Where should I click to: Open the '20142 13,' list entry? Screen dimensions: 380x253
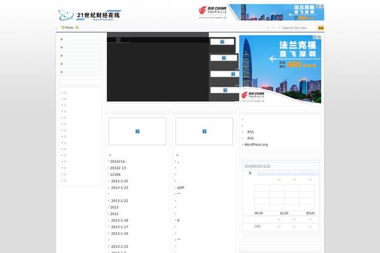pos(118,168)
